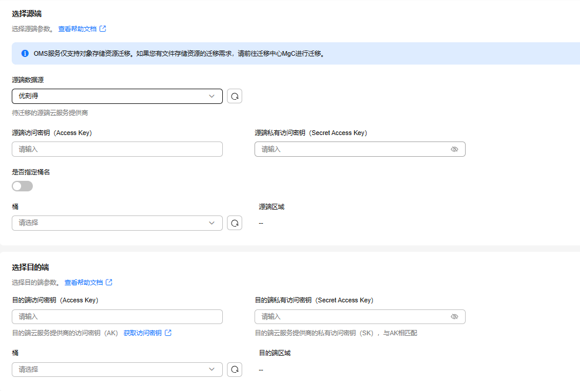Click the destination Access Key input field

[x=117, y=316]
